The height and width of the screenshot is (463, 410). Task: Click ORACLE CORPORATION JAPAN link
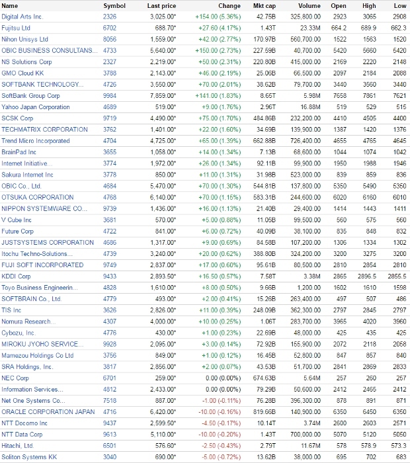(x=48, y=412)
